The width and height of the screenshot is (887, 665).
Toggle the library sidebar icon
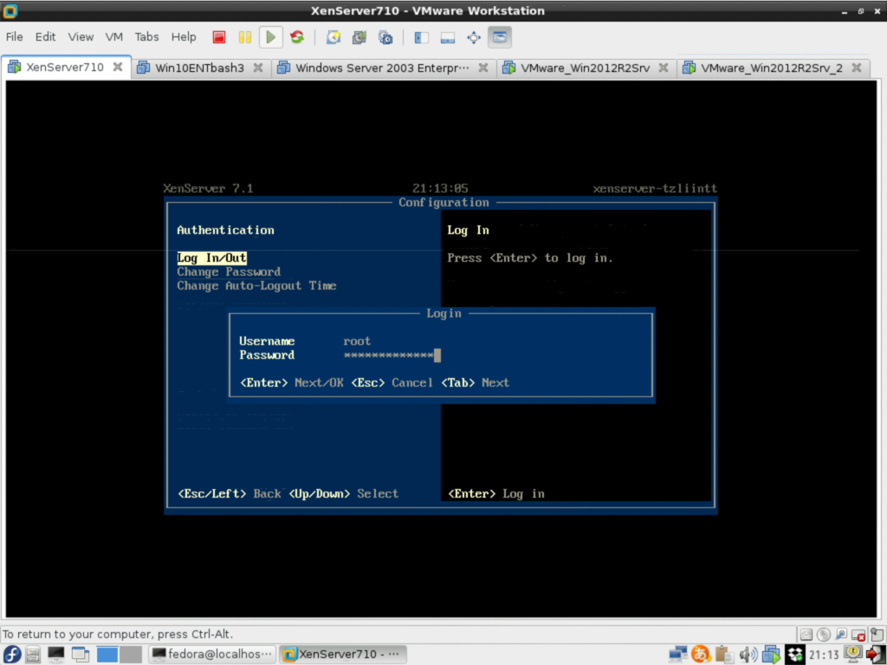[x=422, y=37]
